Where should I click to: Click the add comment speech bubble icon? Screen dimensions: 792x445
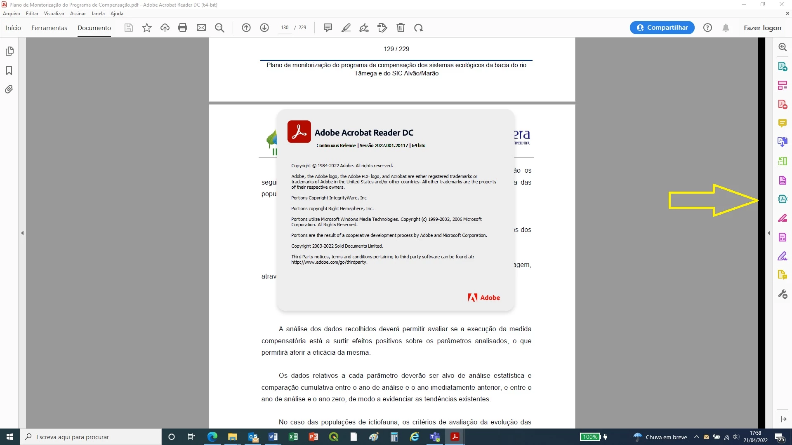(328, 28)
